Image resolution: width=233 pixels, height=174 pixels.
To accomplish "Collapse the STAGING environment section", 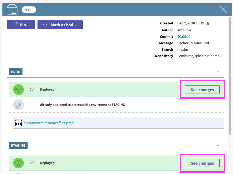I will pyautogui.click(x=218, y=145).
